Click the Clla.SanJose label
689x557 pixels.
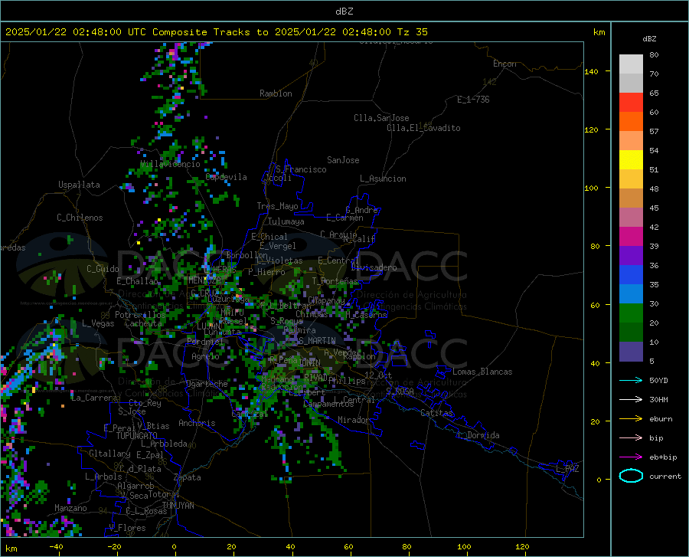coord(381,118)
